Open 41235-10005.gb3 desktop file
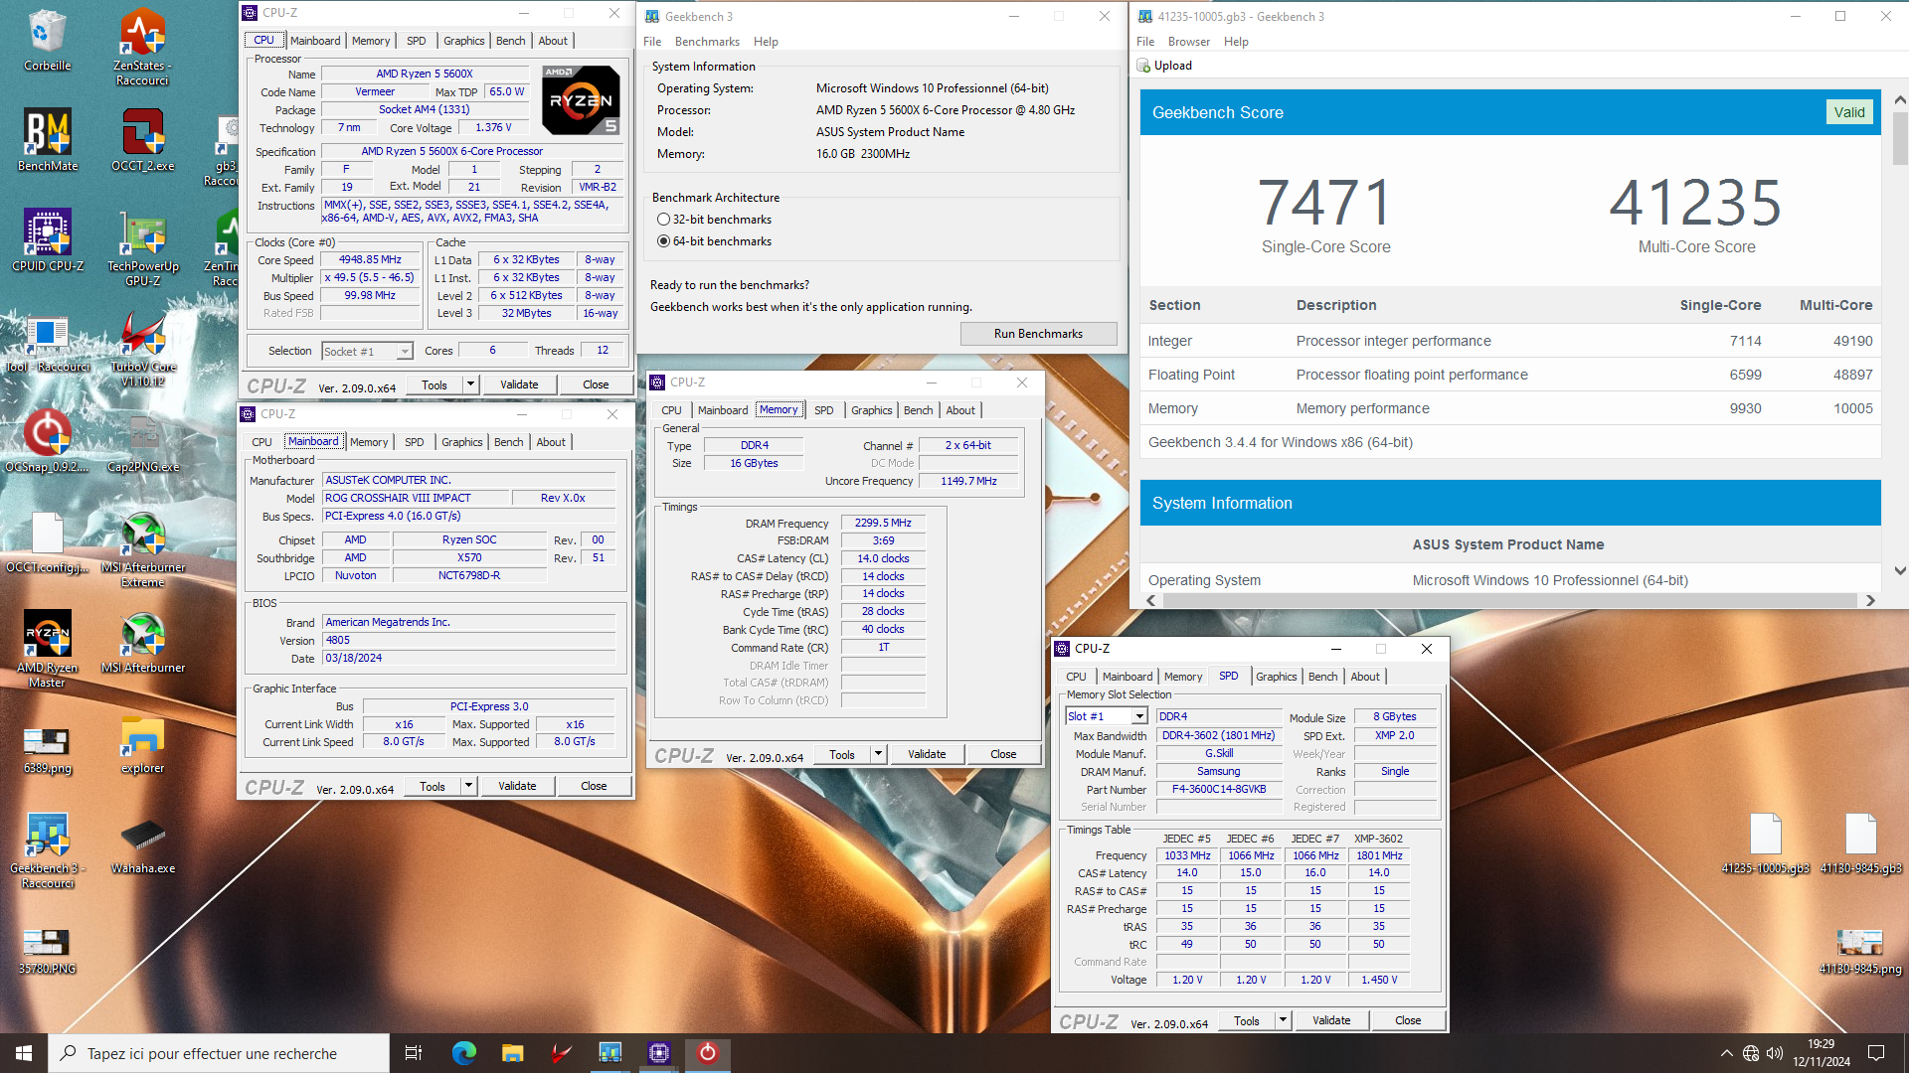This screenshot has height=1073, width=1909. tap(1765, 843)
